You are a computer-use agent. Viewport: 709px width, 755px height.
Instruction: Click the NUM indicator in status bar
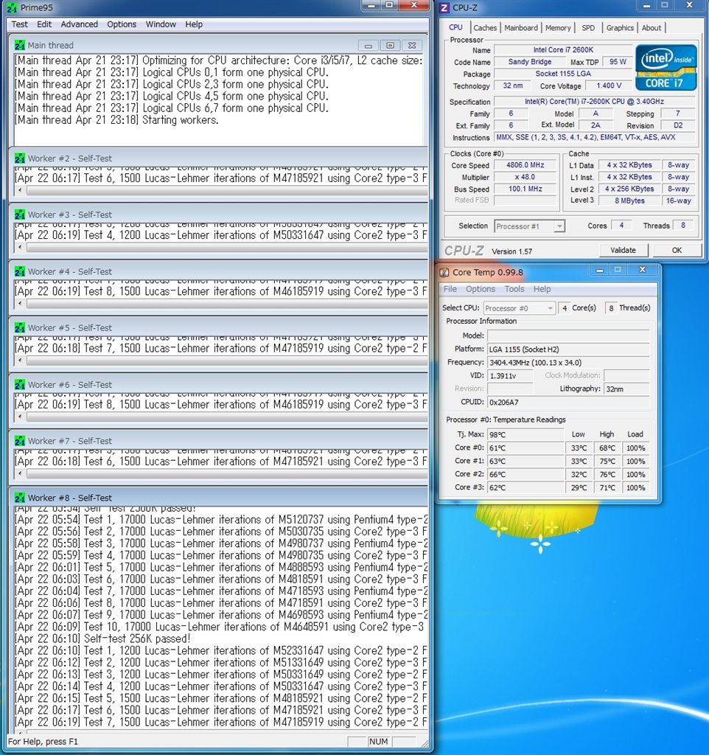pyautogui.click(x=378, y=742)
